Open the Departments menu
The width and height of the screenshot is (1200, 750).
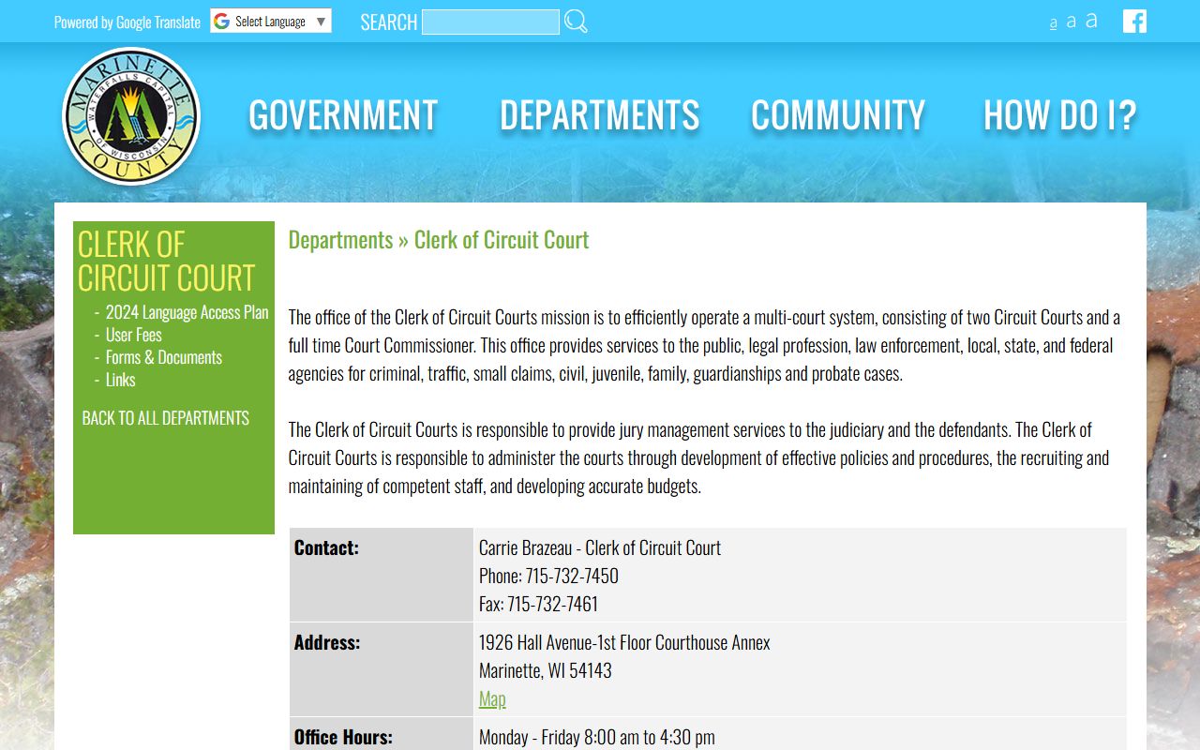coord(599,115)
